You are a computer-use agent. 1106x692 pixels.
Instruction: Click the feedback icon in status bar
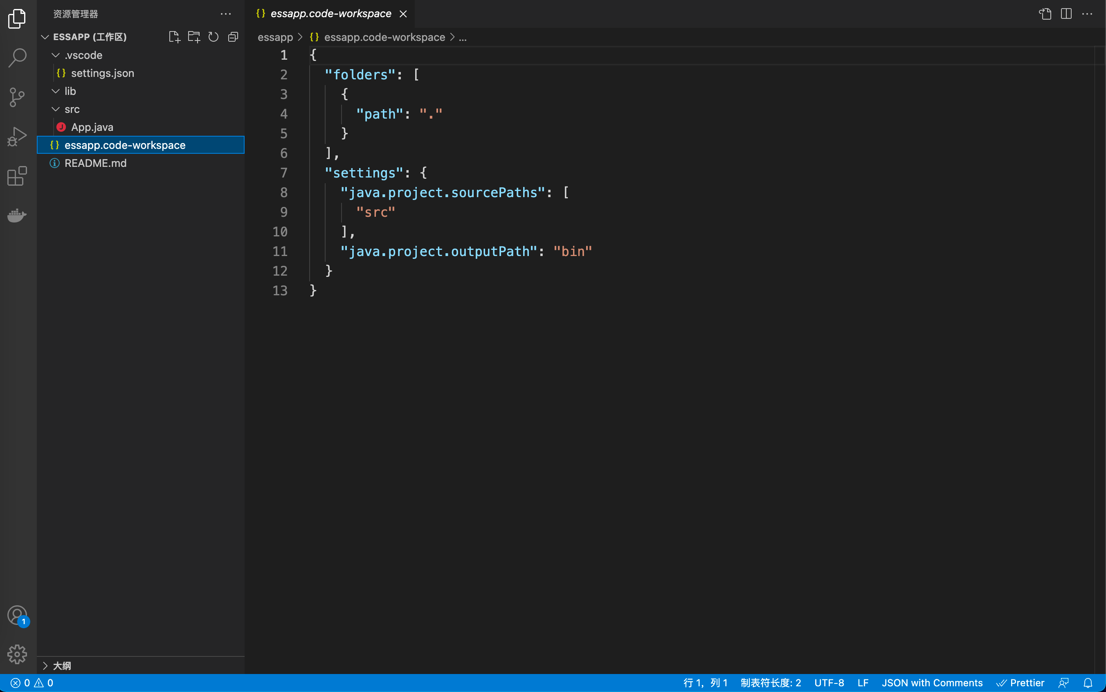click(1064, 683)
